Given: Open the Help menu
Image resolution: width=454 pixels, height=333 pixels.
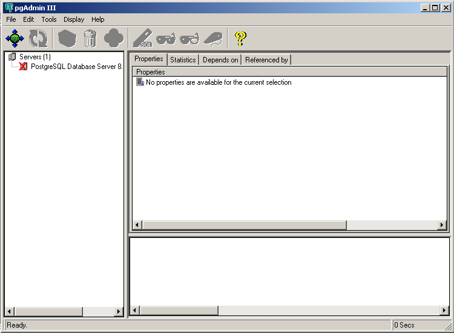Looking at the screenshot, I should coord(98,19).
